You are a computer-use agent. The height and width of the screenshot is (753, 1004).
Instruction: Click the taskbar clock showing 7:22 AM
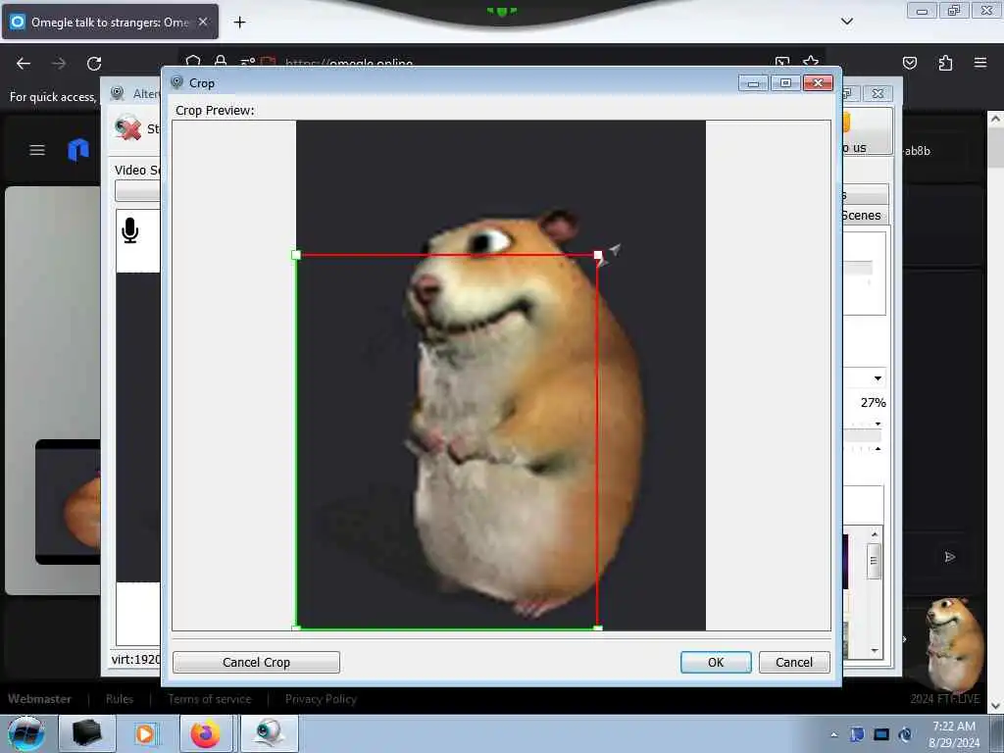click(954, 733)
